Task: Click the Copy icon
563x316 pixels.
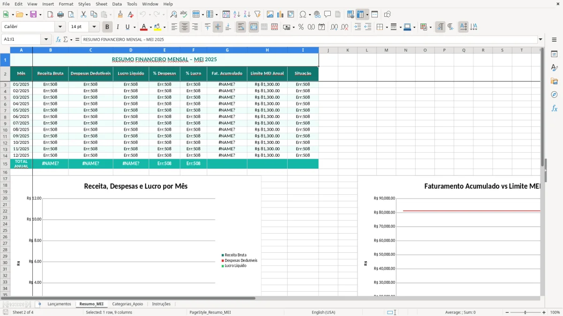Action: 94,15
